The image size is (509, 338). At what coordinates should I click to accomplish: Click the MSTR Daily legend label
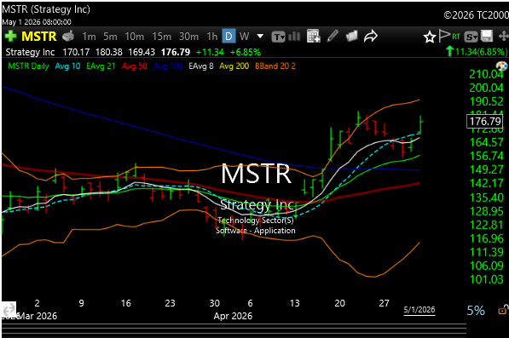click(29, 66)
